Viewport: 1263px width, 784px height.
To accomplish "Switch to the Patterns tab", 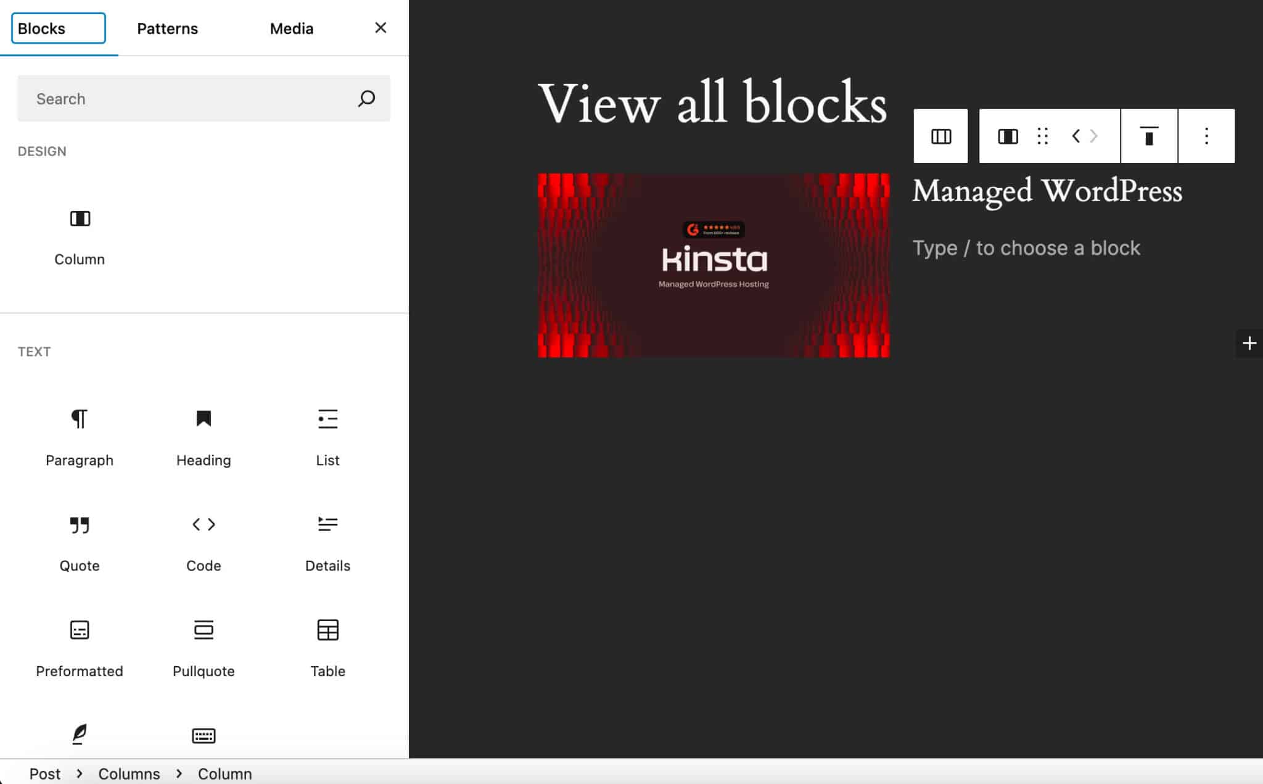I will tap(167, 28).
